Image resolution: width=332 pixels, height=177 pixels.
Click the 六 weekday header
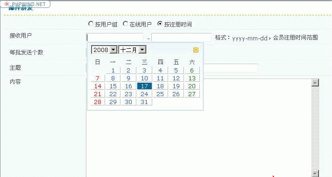[x=192, y=62]
